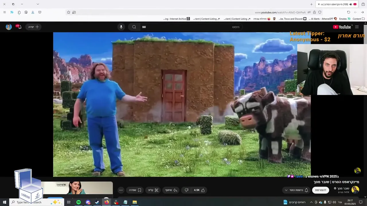This screenshot has height=206, width=367.
Task: Click the YouTube search magnifier button
Action: (134, 27)
